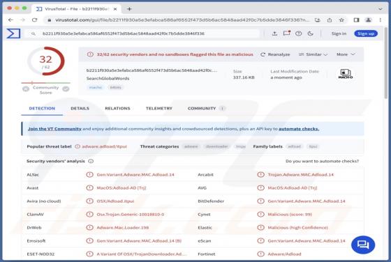
Task: Click ALYac alert icon
Action: 89,174
